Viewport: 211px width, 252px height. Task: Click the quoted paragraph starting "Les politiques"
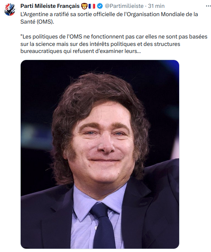tap(114, 44)
